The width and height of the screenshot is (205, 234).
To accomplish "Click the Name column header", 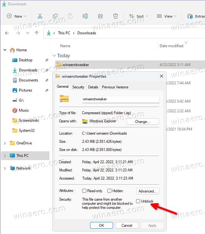I will [x=65, y=46].
